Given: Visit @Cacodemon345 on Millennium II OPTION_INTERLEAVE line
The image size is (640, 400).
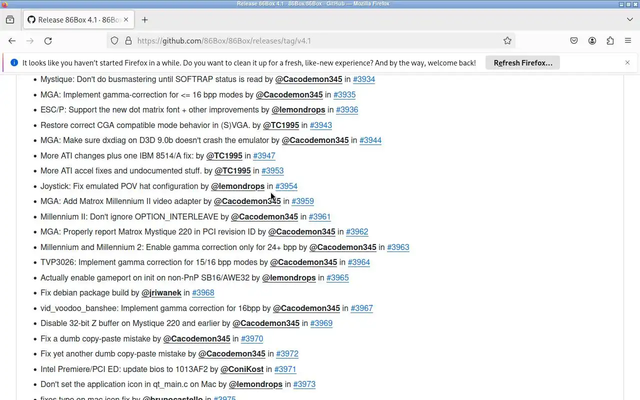Looking at the screenshot, I should coord(264,216).
